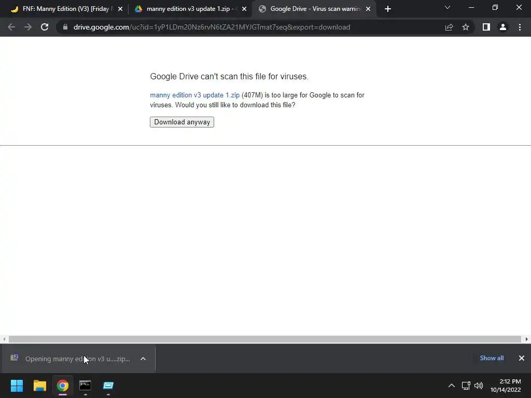Select the Google Drive - Virus scan warning tab
Screen dimensions: 531x398
pyautogui.click(x=313, y=9)
